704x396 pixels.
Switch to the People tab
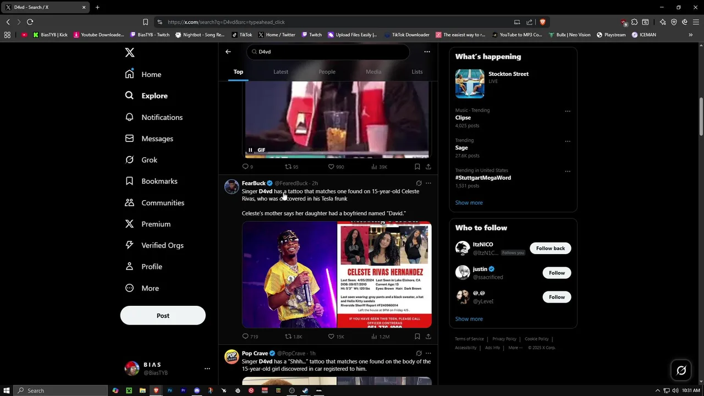[327, 71]
